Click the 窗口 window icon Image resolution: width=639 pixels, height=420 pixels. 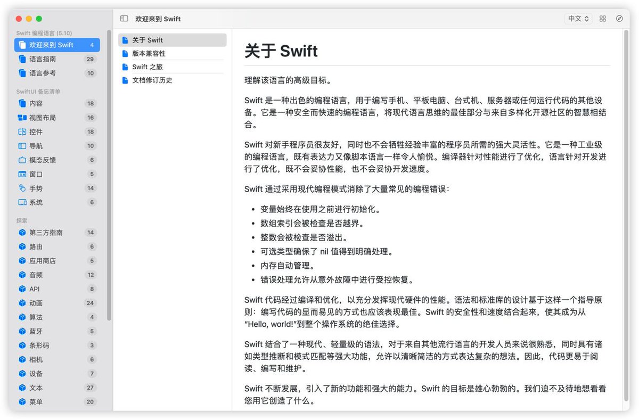pyautogui.click(x=22, y=174)
